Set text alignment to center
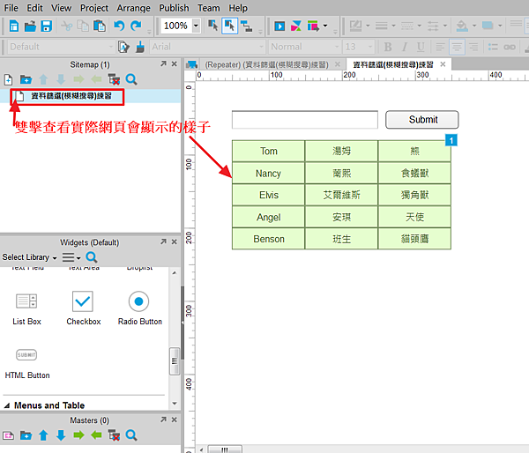Viewport: 529px width, 453px height. (x=457, y=47)
